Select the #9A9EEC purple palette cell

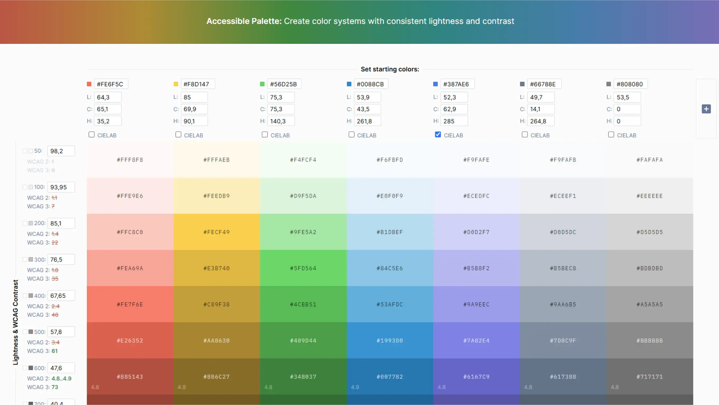coord(476,304)
